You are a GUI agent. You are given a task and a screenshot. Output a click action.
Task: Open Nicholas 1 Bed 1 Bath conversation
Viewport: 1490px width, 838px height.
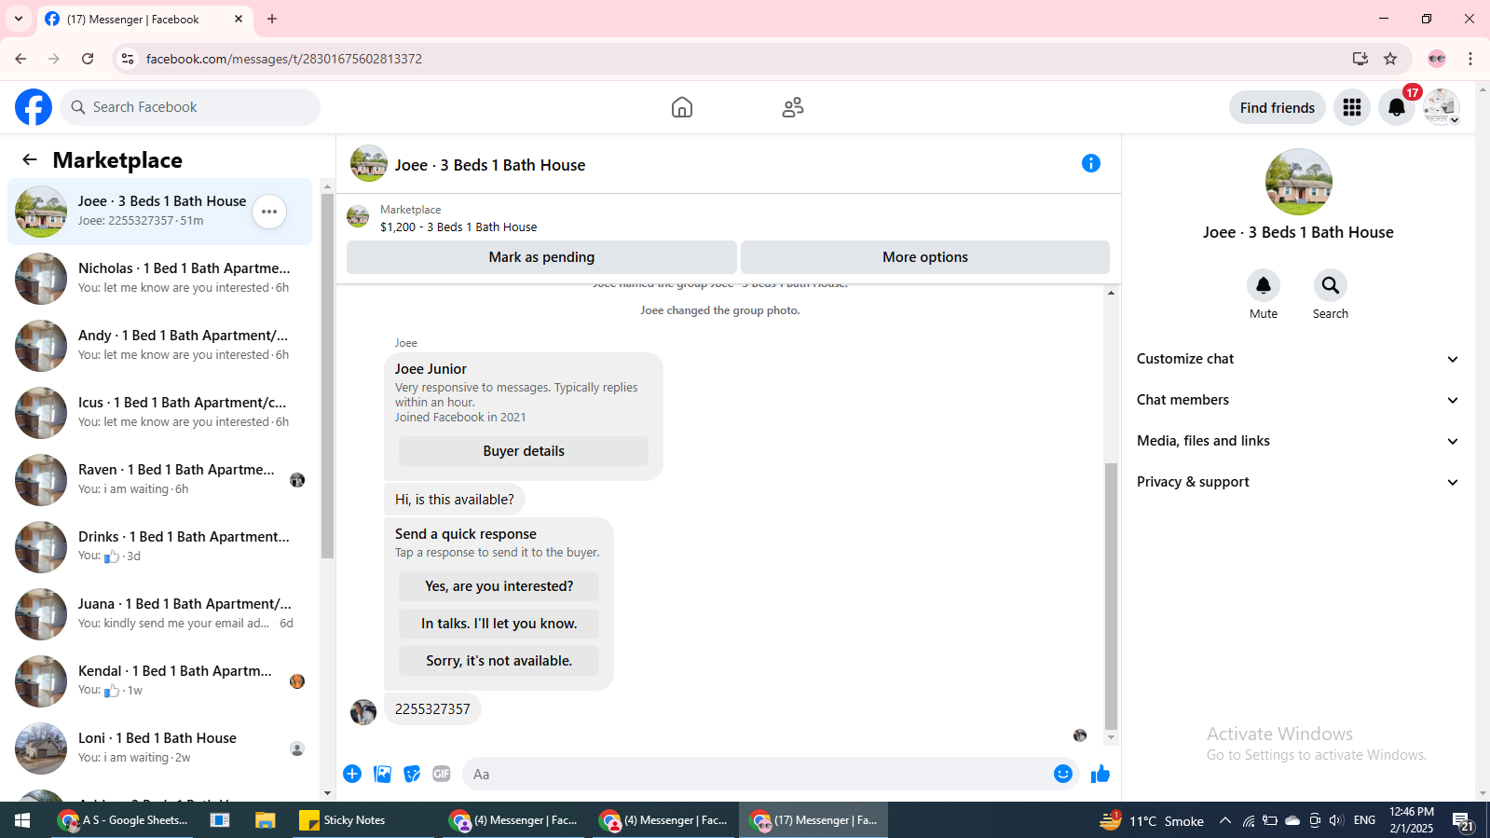[160, 279]
